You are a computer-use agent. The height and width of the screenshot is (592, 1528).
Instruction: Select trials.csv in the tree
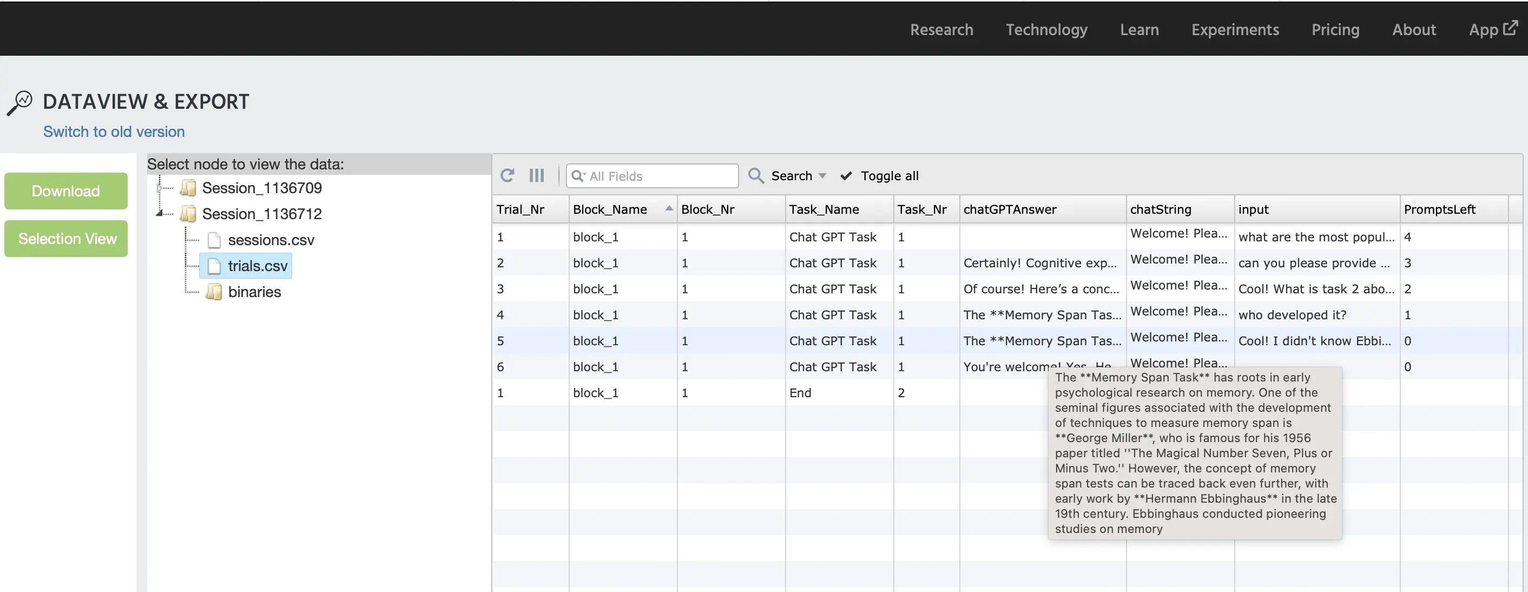click(x=258, y=266)
